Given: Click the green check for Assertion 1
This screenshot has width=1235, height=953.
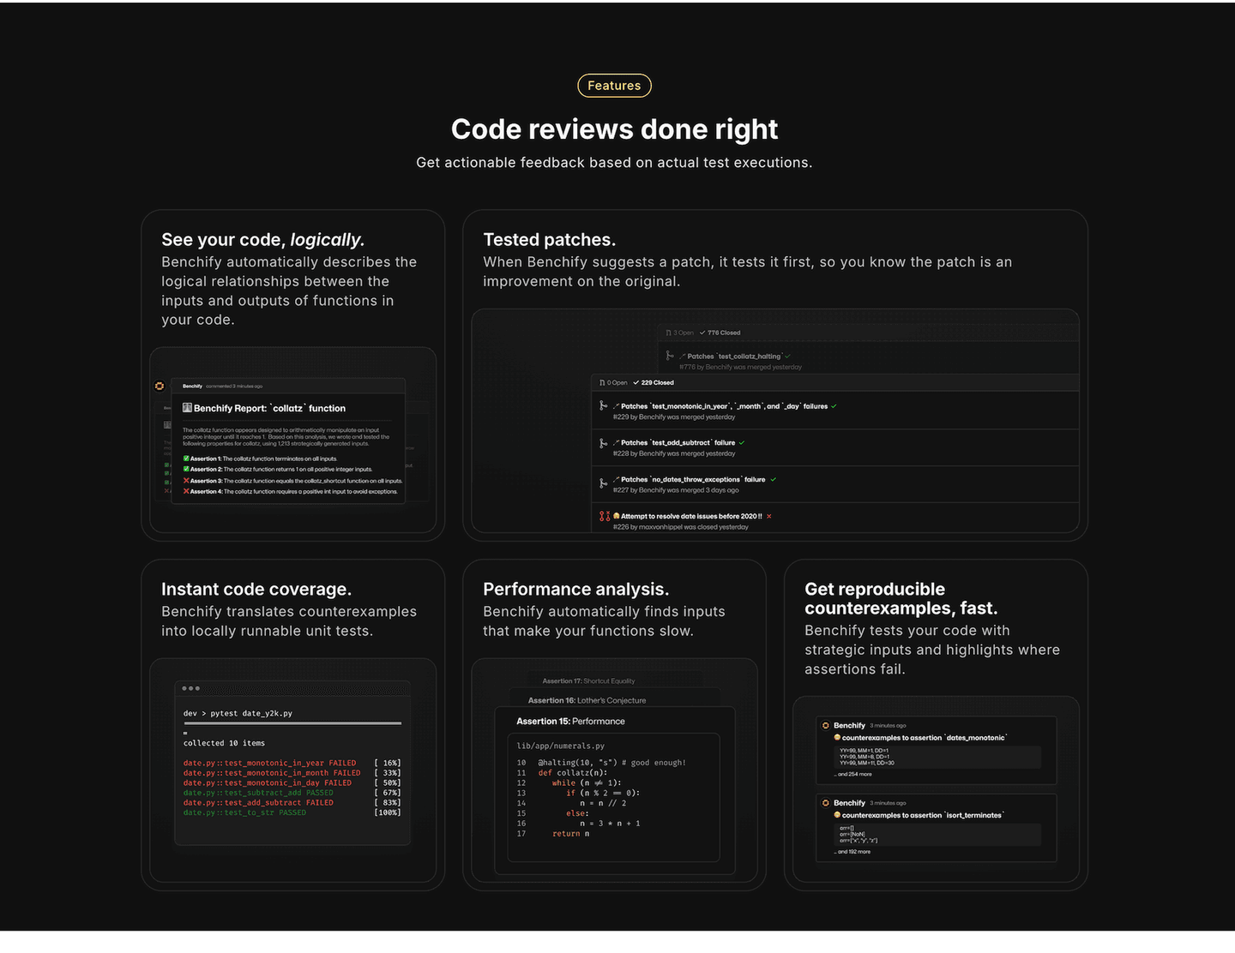Looking at the screenshot, I should [186, 459].
